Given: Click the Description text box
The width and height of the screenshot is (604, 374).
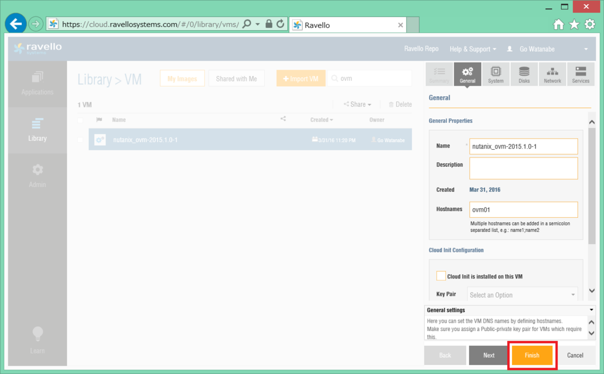Looking at the screenshot, I should click(524, 168).
